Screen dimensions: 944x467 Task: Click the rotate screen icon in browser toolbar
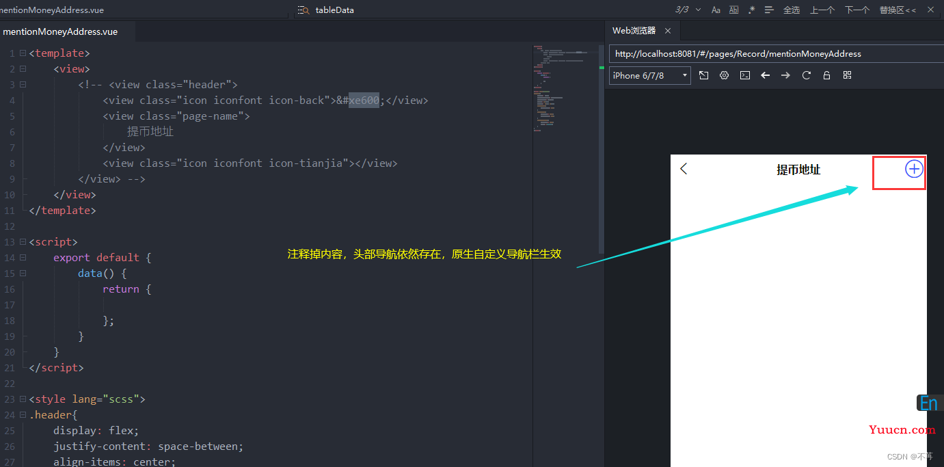point(703,75)
